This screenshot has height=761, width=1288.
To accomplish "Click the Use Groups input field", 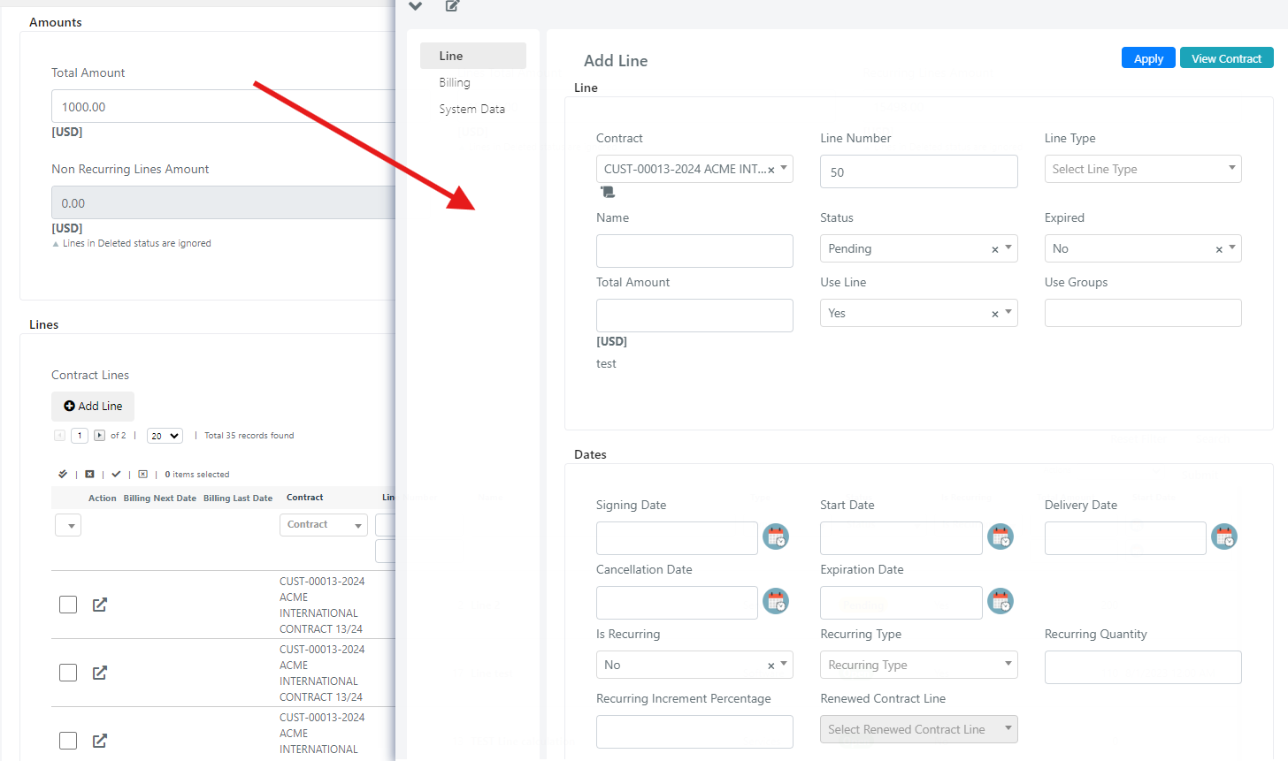I will coord(1143,313).
